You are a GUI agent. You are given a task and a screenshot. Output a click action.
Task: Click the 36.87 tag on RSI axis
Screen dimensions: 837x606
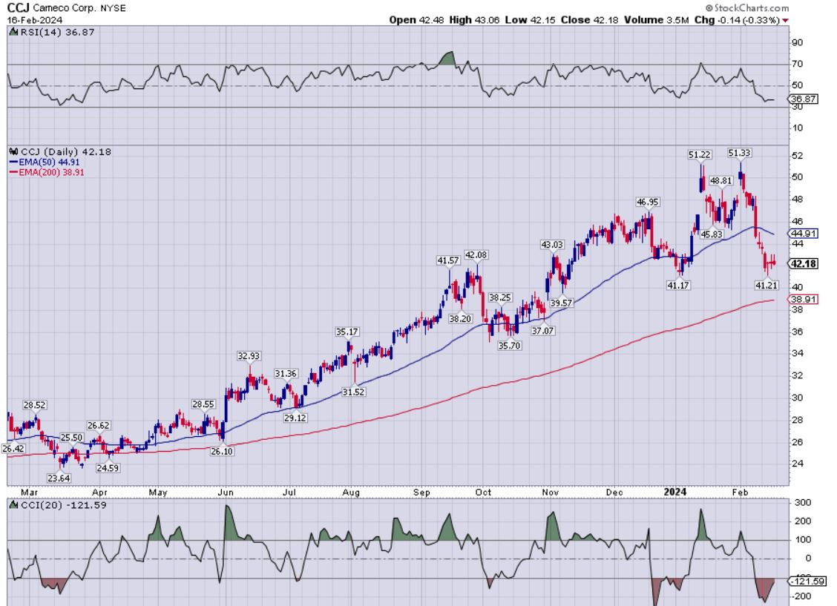click(x=804, y=99)
